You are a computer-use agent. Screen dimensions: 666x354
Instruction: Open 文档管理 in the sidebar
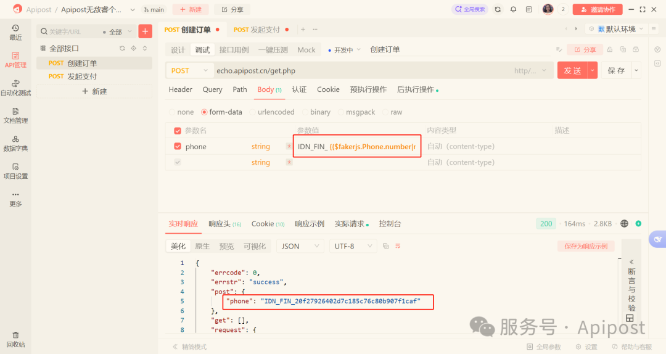point(15,115)
